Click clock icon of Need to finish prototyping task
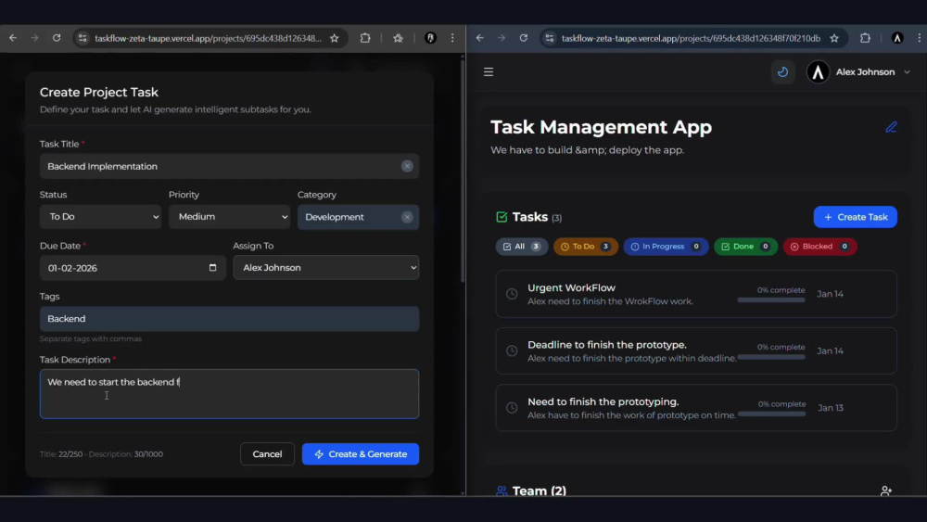The image size is (927, 522). (512, 407)
